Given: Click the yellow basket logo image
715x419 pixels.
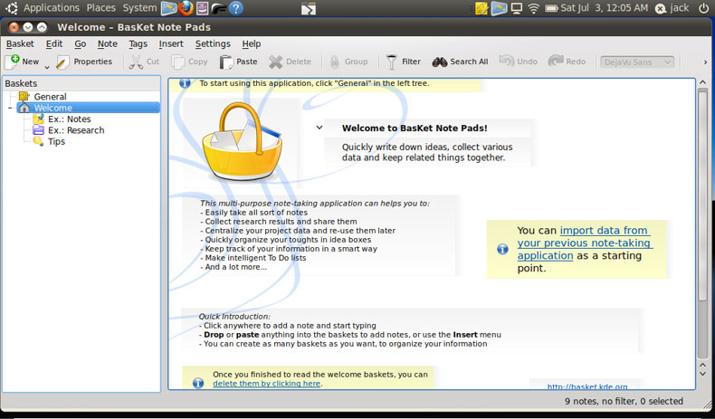Looking at the screenshot, I should [242, 141].
